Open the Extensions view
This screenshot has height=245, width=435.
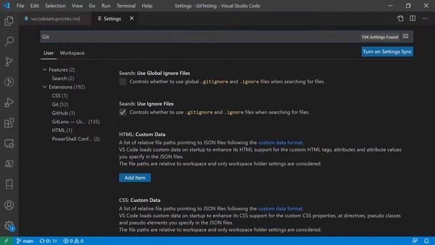pos(9,123)
